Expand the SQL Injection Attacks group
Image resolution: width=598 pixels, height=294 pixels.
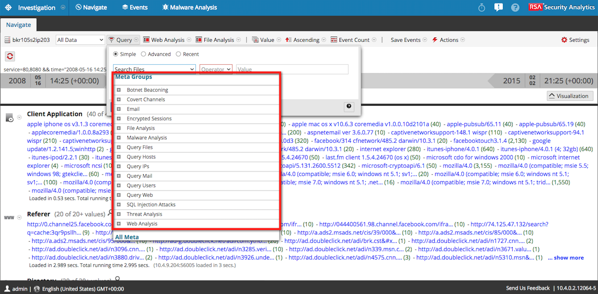coord(119,205)
